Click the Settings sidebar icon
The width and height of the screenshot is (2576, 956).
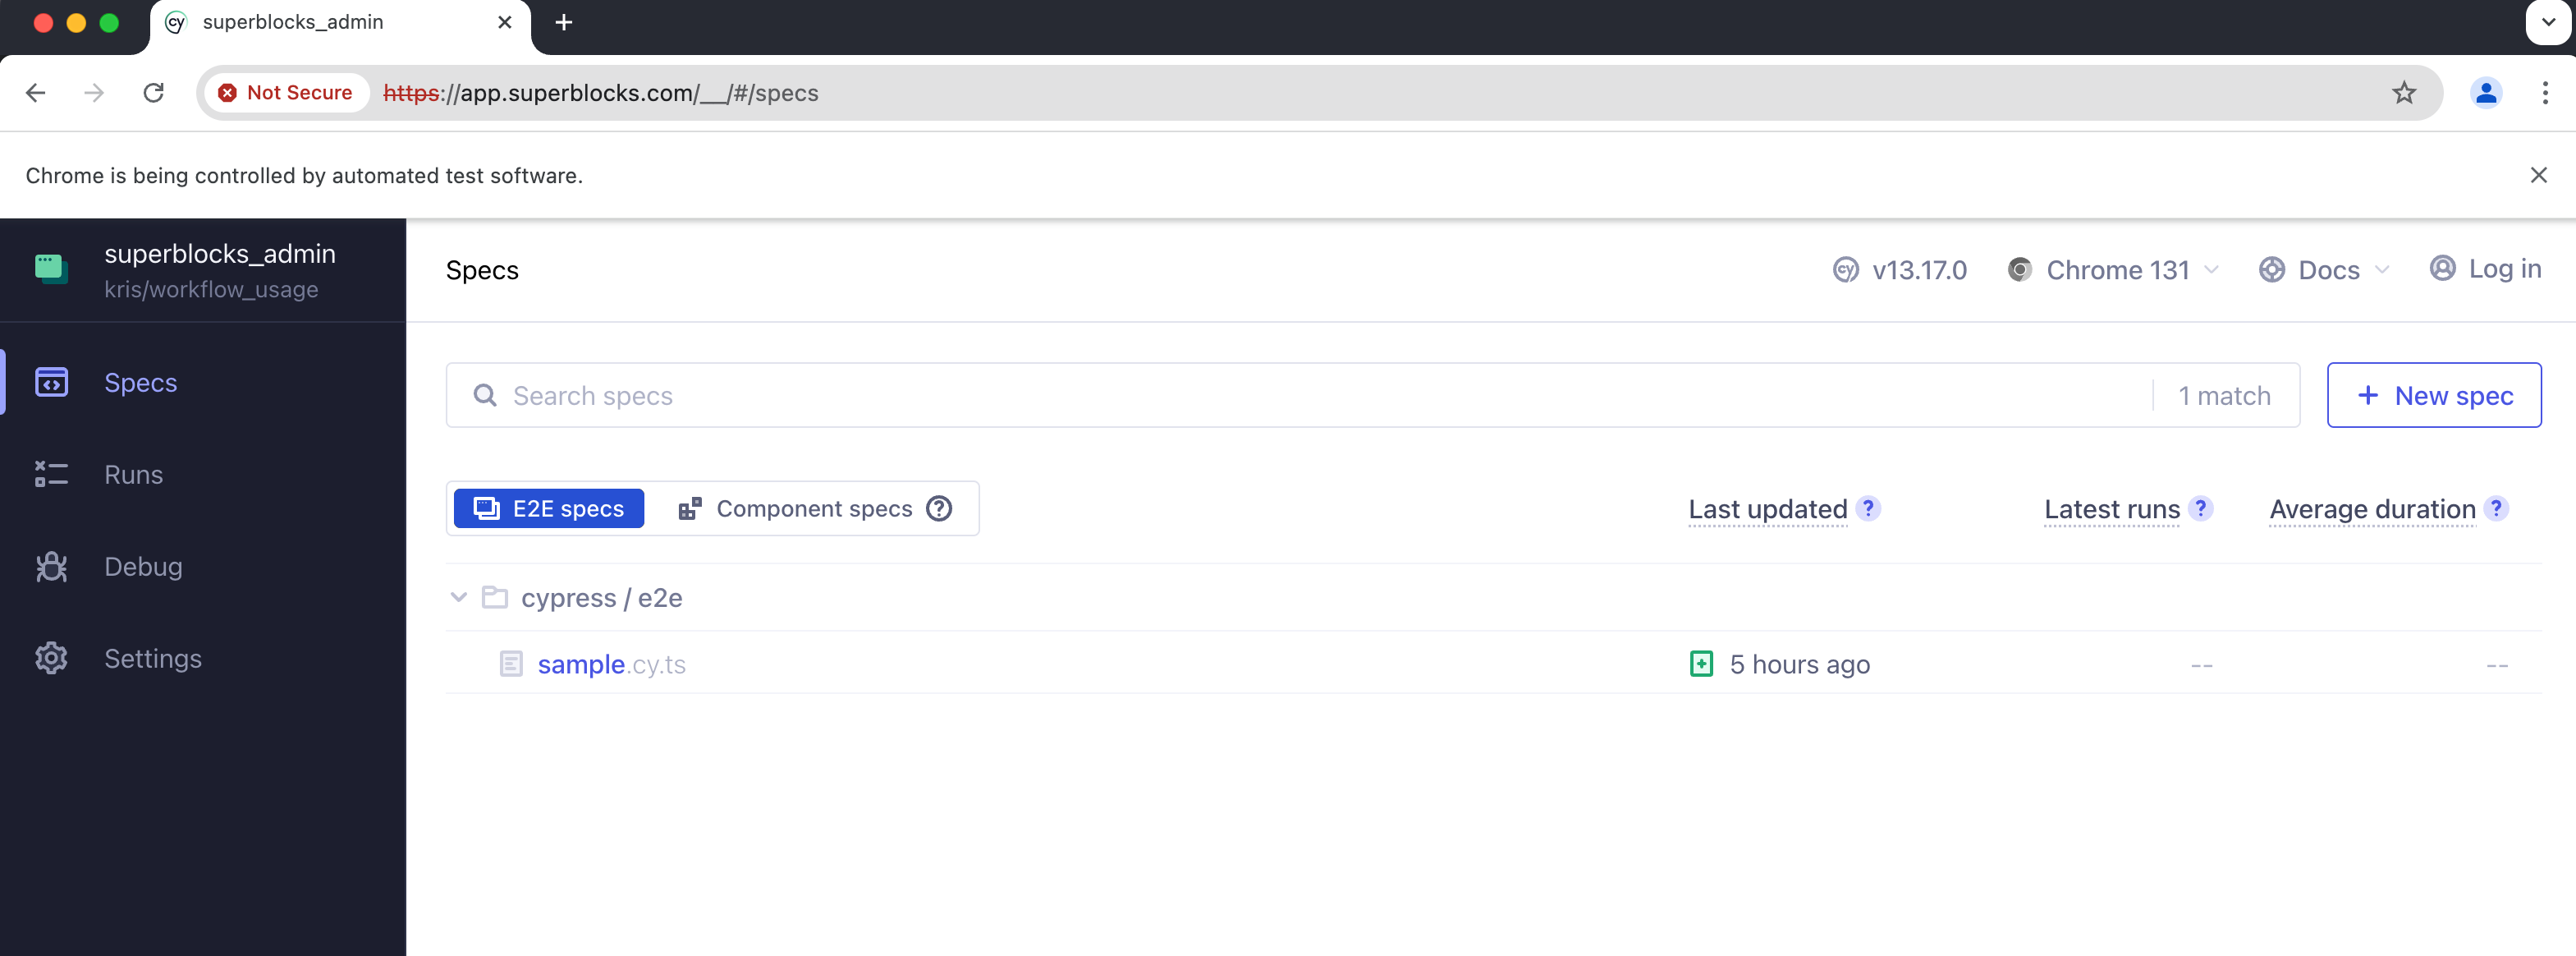click(x=53, y=657)
